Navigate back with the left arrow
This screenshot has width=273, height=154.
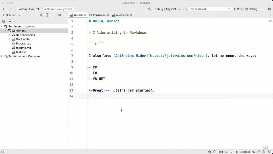(x=4, y=9)
